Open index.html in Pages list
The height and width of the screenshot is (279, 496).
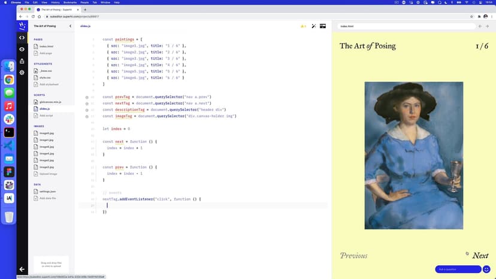pyautogui.click(x=46, y=46)
